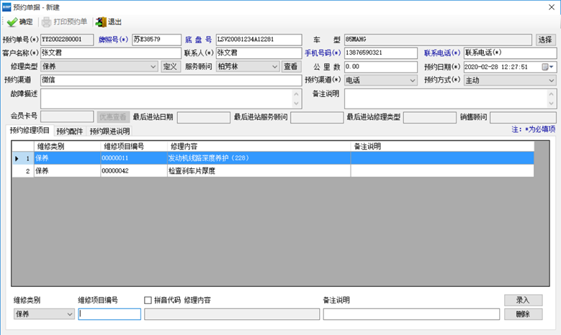Click the 打印预约单 print icon

pyautogui.click(x=47, y=22)
